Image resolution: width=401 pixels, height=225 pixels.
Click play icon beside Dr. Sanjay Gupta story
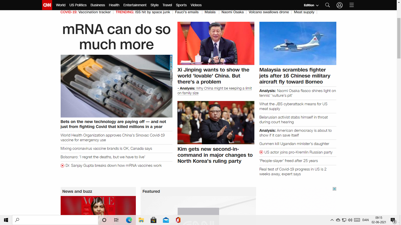pos(62,165)
